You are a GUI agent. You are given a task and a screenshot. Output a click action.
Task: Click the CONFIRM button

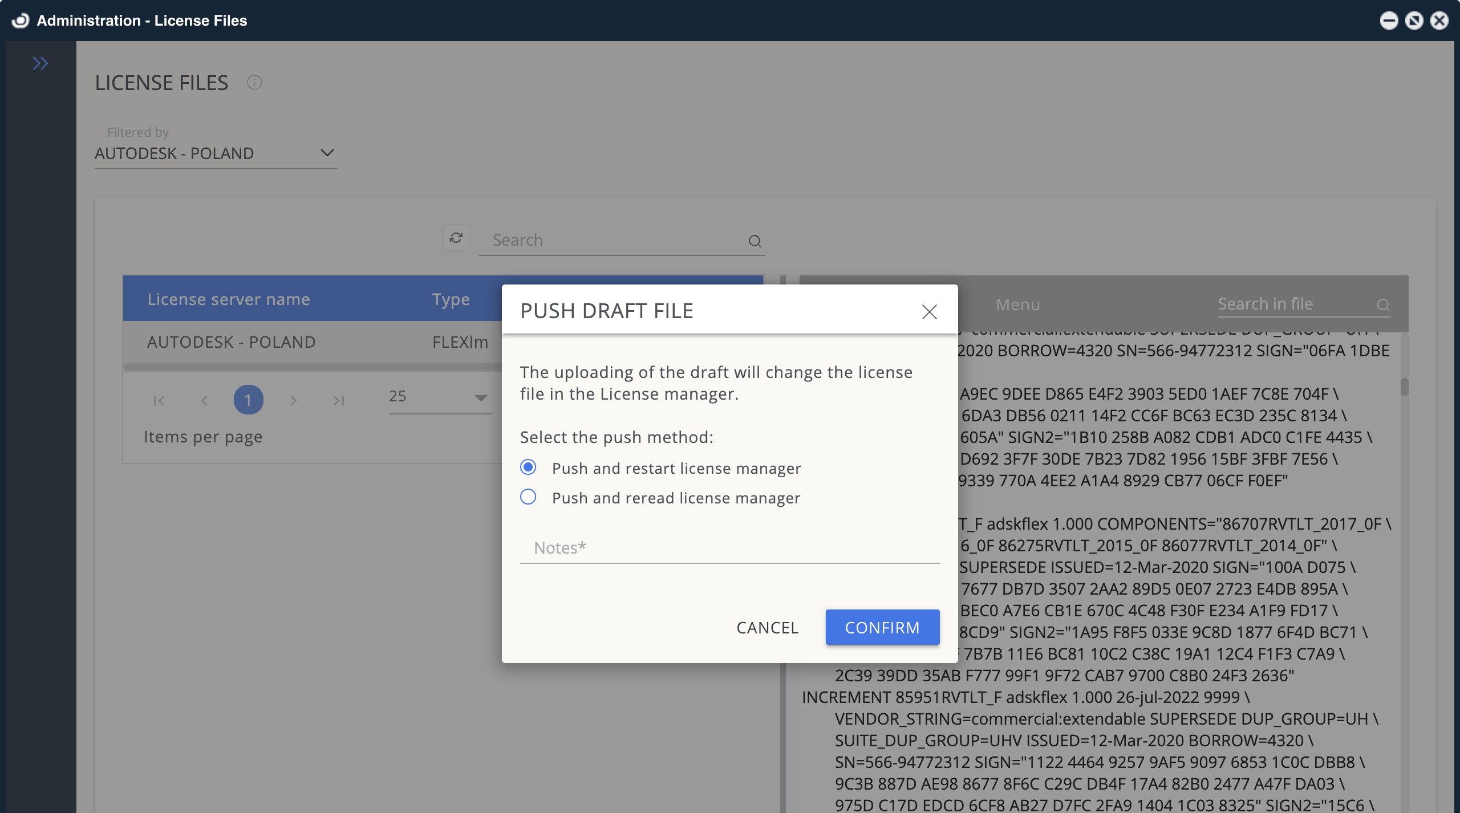pos(881,627)
